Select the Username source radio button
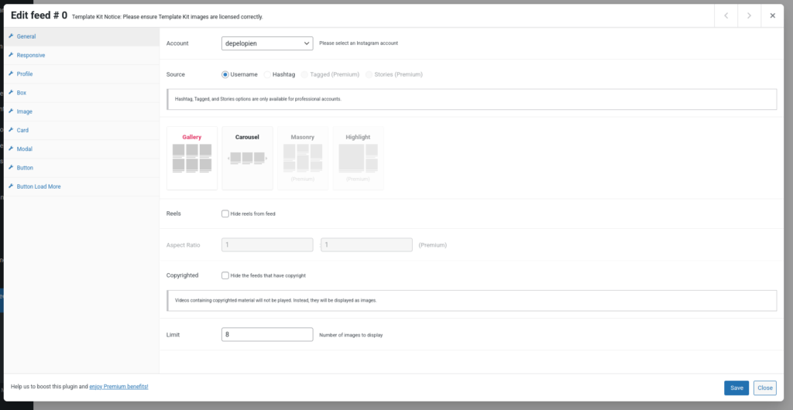This screenshot has height=410, width=793. coord(225,74)
